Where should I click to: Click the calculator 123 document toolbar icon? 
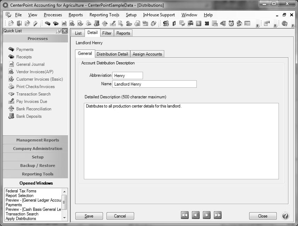(x=215, y=23)
